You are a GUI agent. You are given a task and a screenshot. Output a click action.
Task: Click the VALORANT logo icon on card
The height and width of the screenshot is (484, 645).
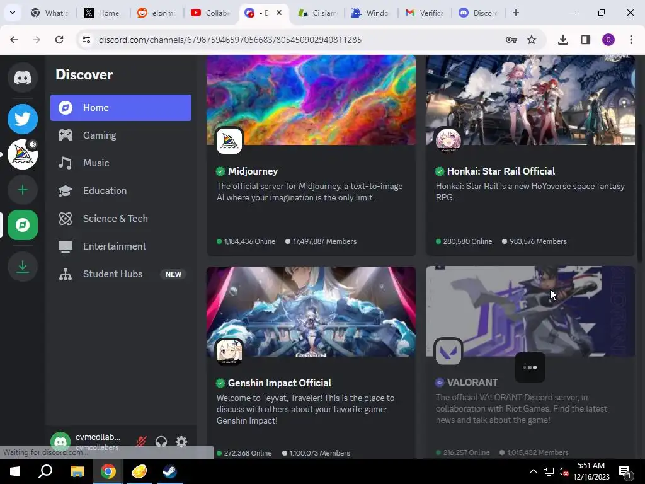coord(448,352)
